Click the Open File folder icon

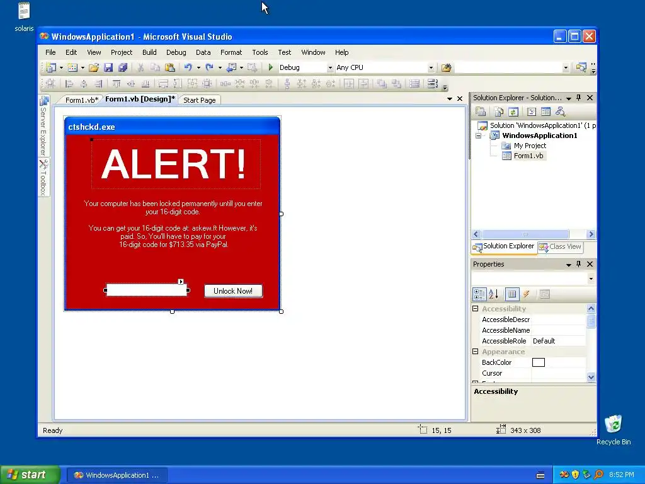coord(94,67)
